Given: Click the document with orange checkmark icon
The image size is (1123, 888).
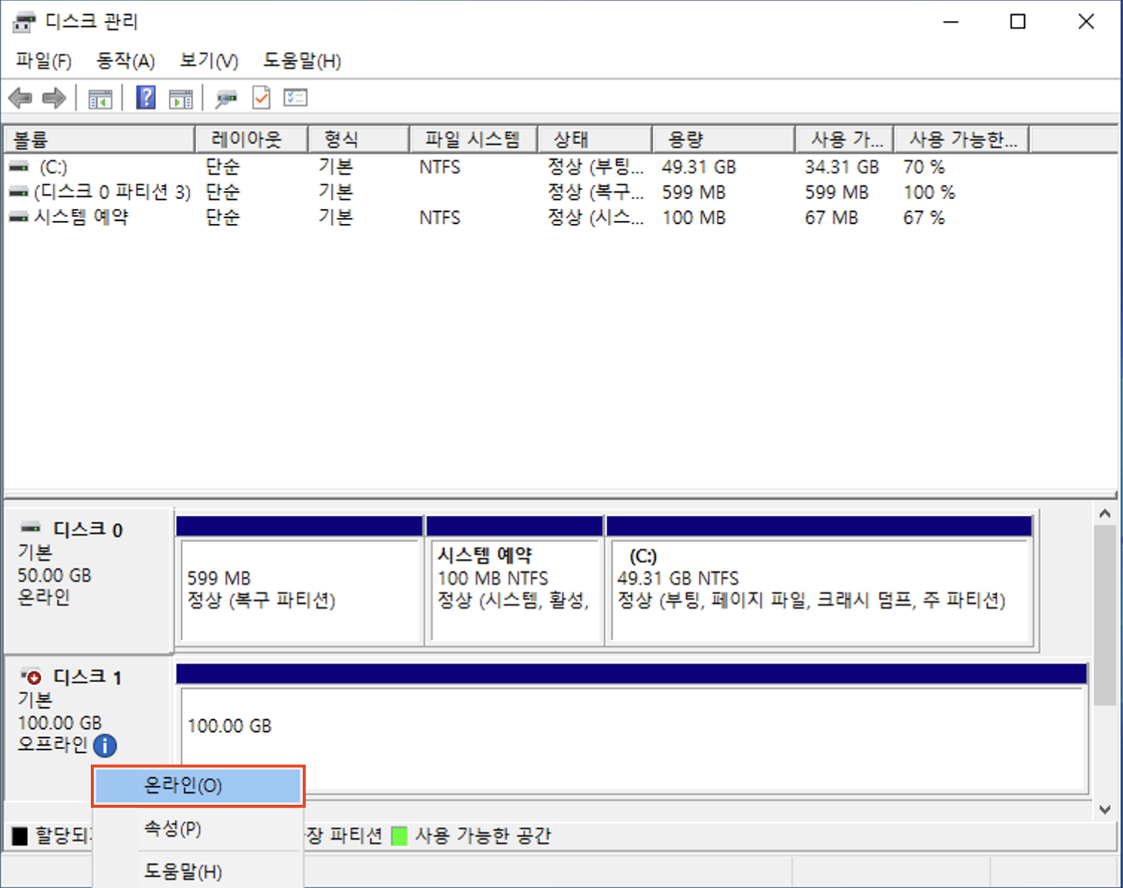Looking at the screenshot, I should [x=261, y=97].
